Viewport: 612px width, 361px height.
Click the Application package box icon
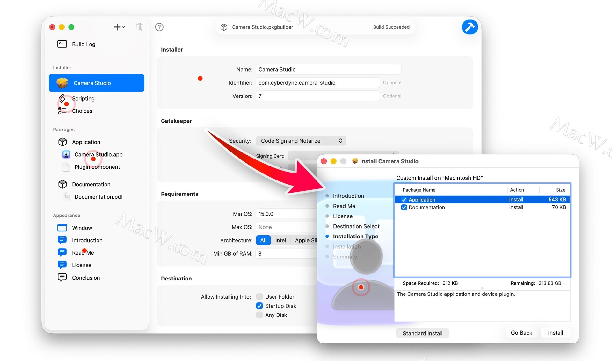pyautogui.click(x=62, y=142)
